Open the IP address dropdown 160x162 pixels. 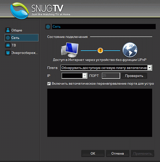pos(74,76)
